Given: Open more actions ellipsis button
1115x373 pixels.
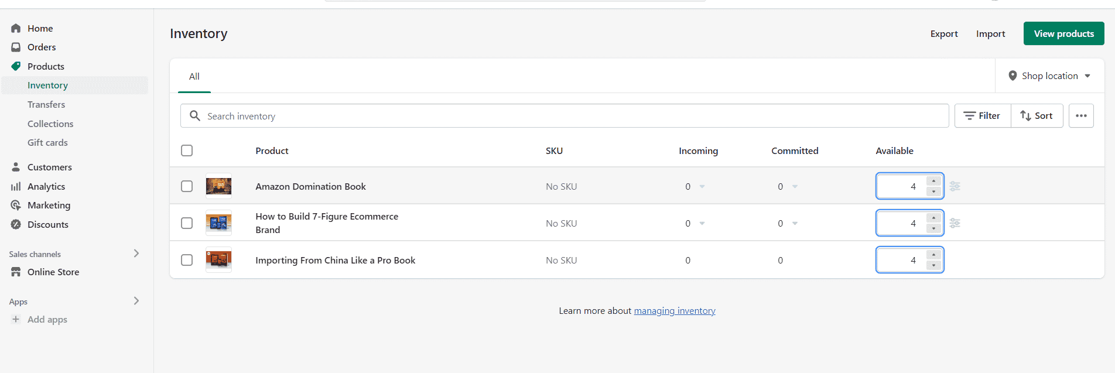Looking at the screenshot, I should (1081, 116).
